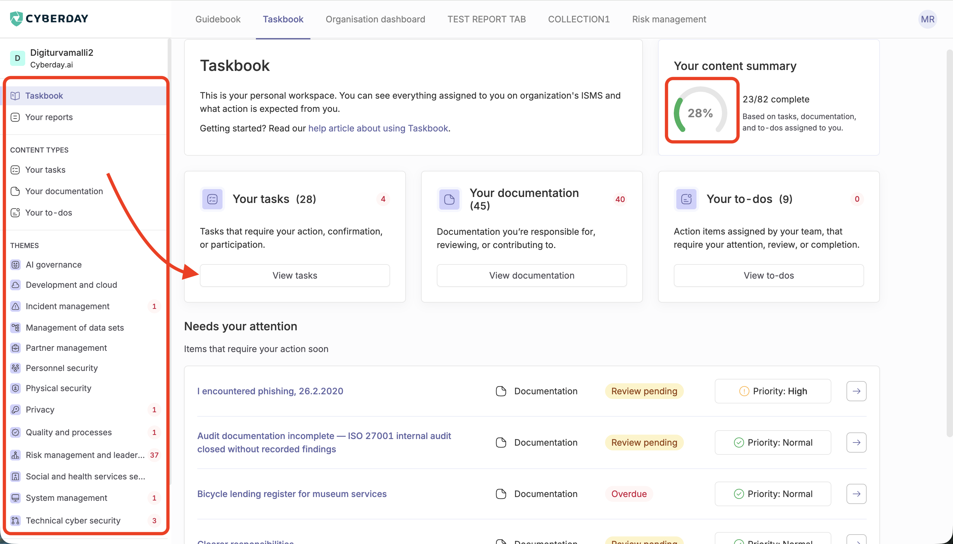Image resolution: width=953 pixels, height=544 pixels.
Task: Click the 0 badge on Your to-dos card
Action: coord(857,199)
